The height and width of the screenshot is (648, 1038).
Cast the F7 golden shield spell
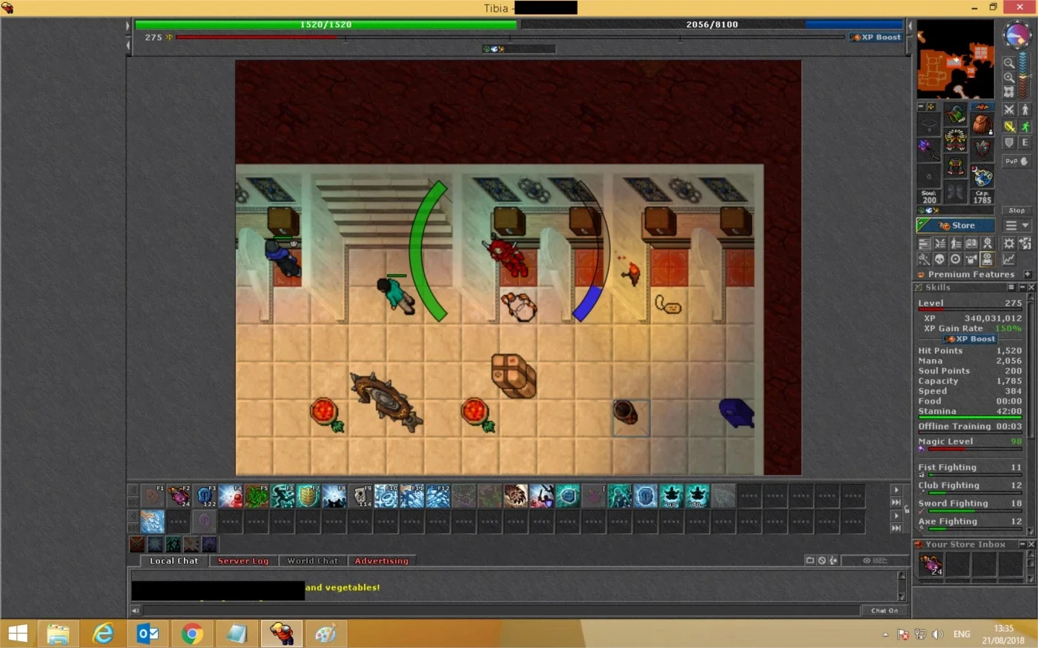pos(308,495)
